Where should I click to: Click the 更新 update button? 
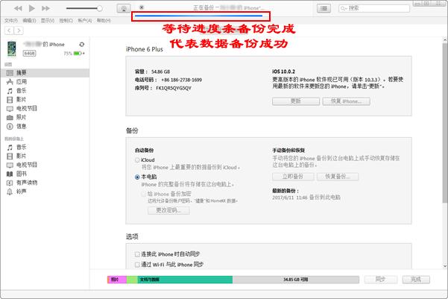(x=296, y=101)
